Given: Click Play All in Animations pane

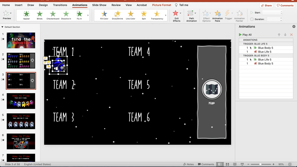Looking at the screenshot, I should (x=245, y=35).
